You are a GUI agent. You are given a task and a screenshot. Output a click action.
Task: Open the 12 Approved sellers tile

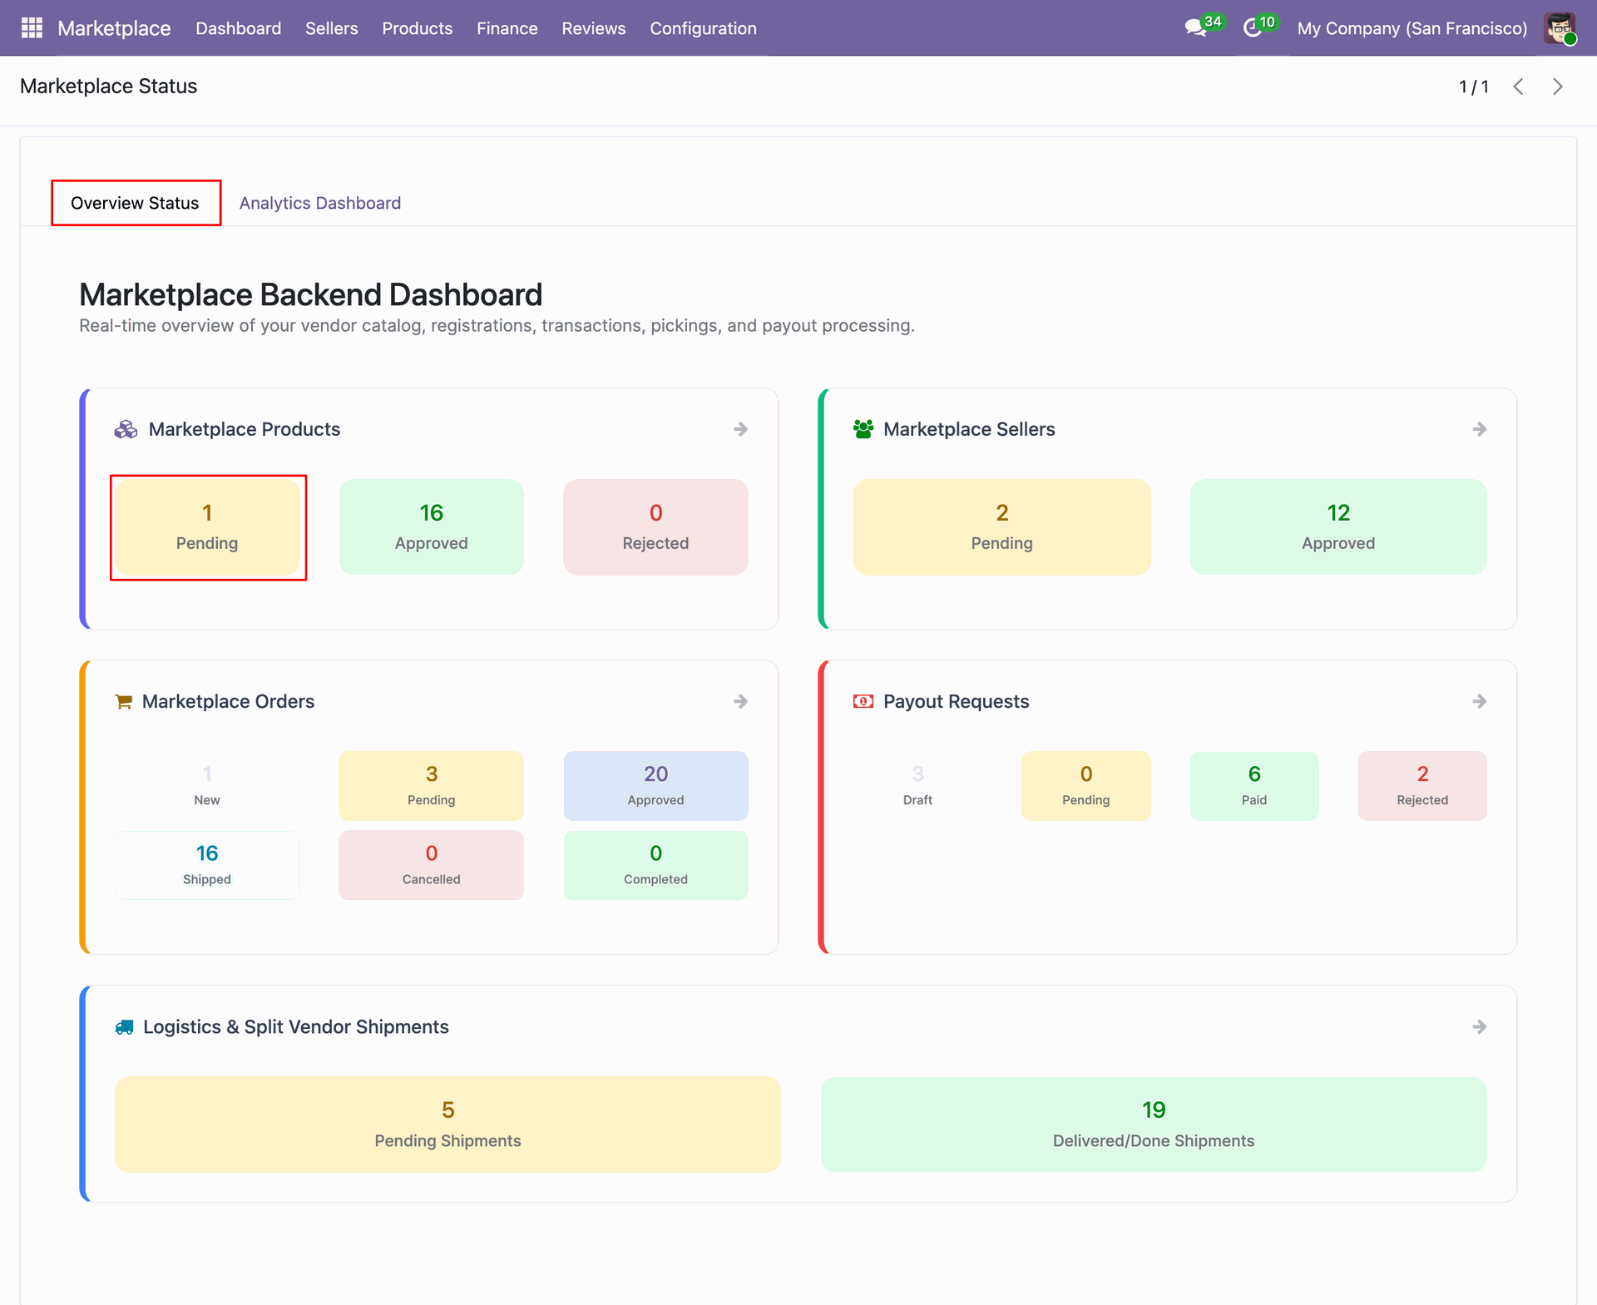[x=1338, y=527]
